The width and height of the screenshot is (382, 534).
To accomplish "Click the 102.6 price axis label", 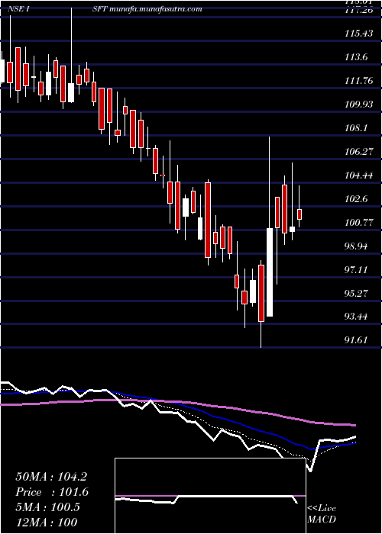I will (x=357, y=199).
